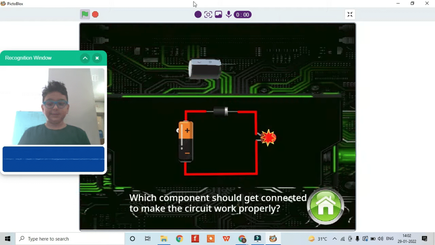Screen dimensions: 435x245
Task: Select the Home button on the quiz stage
Action: point(325,205)
